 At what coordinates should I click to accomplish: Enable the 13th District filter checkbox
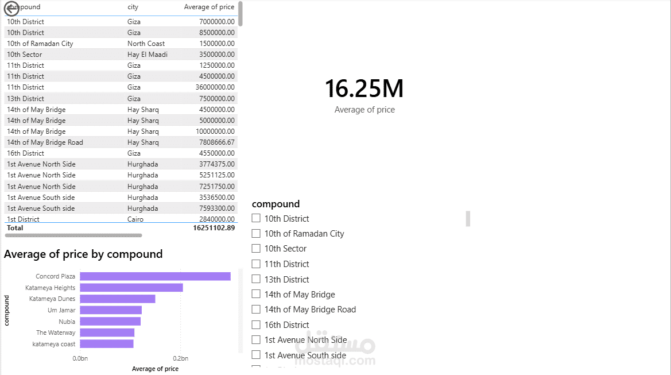pos(256,279)
